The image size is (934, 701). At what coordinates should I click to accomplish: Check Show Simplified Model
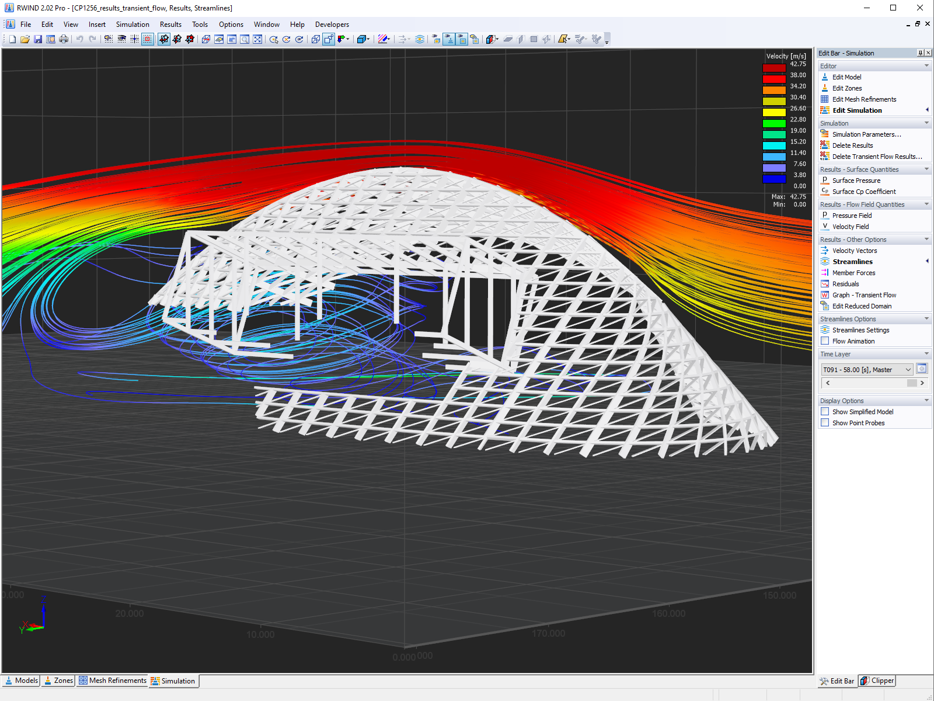825,412
